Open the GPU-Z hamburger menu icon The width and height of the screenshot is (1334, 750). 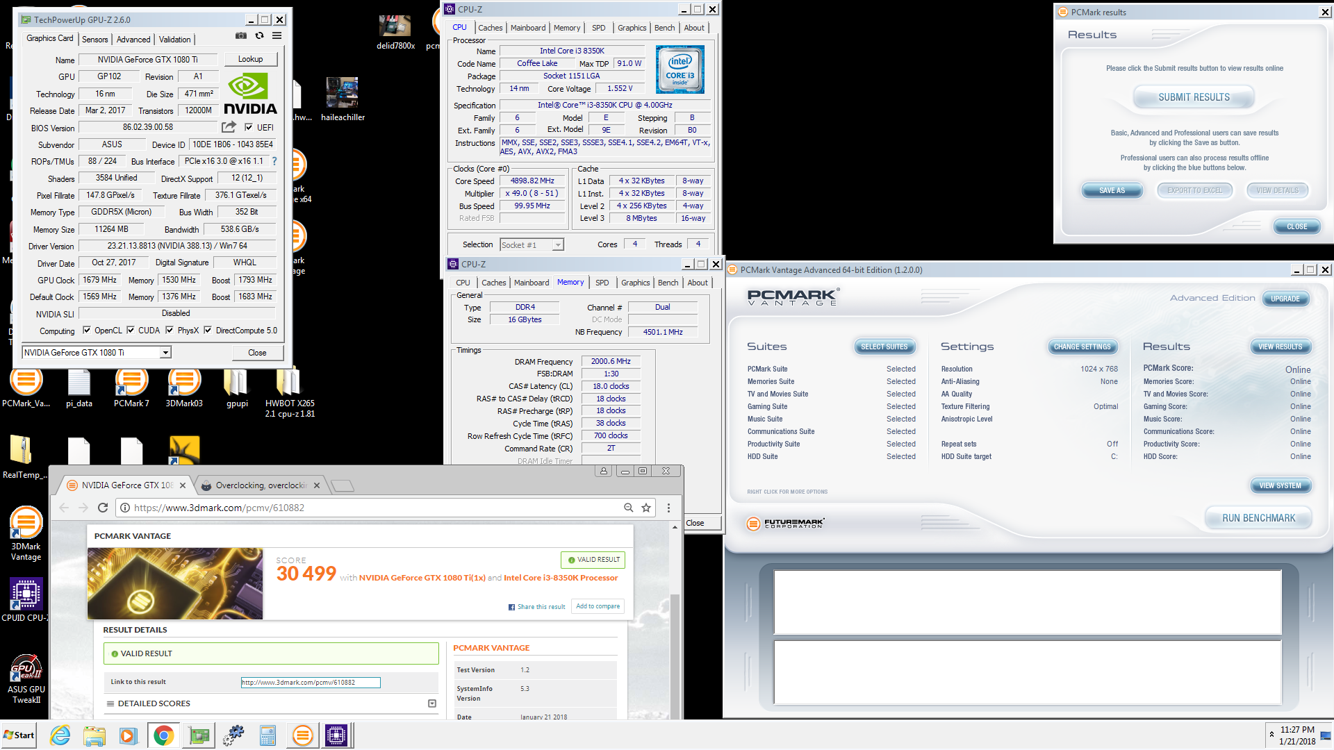click(x=277, y=36)
